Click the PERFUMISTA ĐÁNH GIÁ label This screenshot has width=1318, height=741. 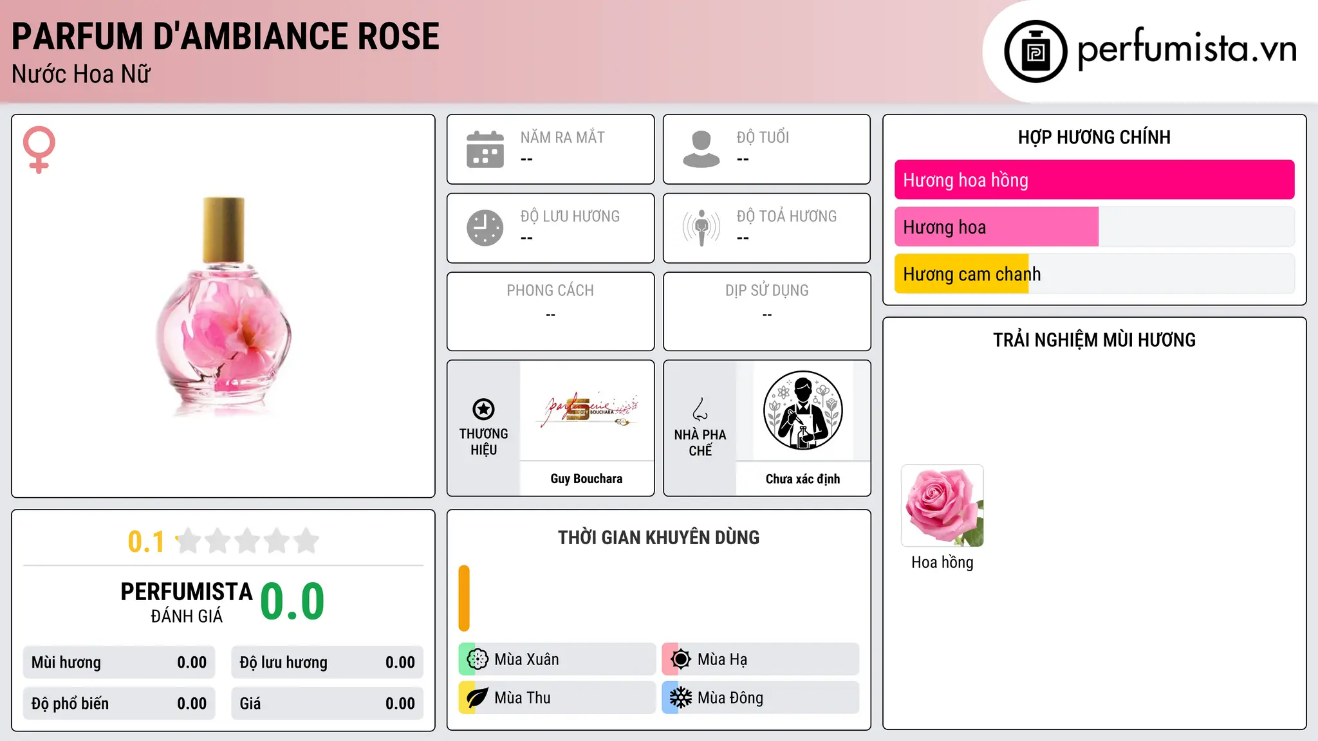tap(187, 603)
